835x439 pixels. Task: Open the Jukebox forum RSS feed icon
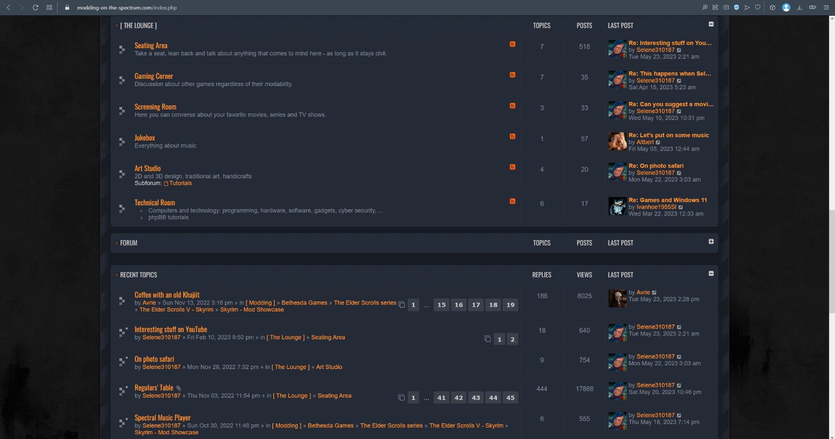pyautogui.click(x=512, y=136)
